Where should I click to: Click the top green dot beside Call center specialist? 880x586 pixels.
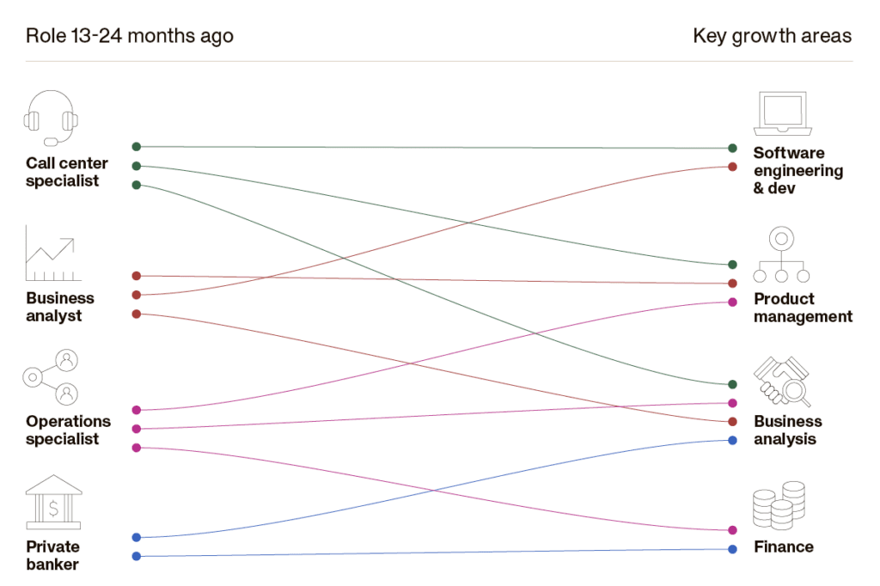[137, 147]
